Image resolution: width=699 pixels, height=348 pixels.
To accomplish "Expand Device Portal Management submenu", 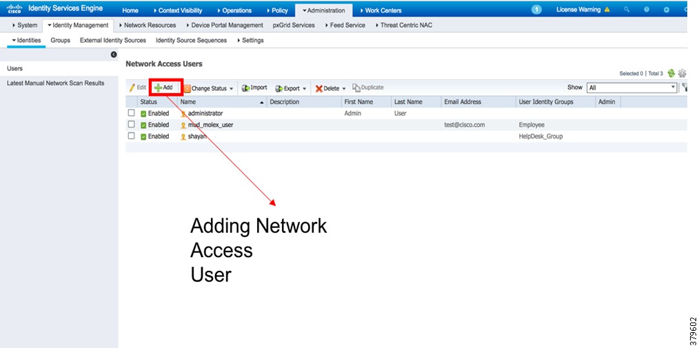I will 224,25.
